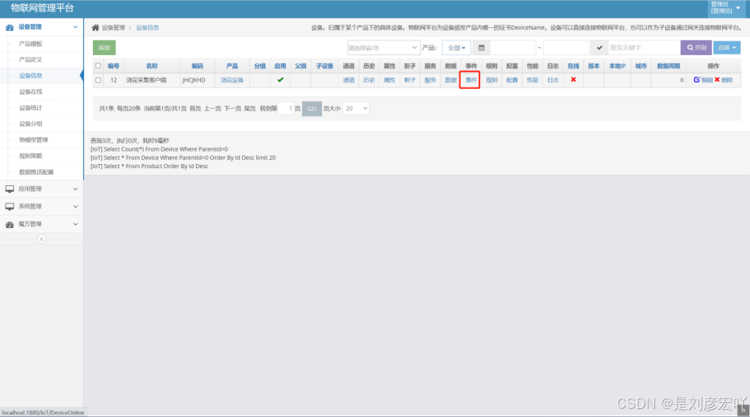Screen dimensions: 750x417
Task: Sort by the 编号 column header
Action: click(x=113, y=66)
